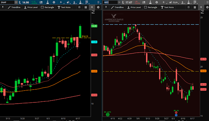Screen dimensions: 209x121
Task: Open the price level drawings dropdown in AEO header
Action: (183, 2)
